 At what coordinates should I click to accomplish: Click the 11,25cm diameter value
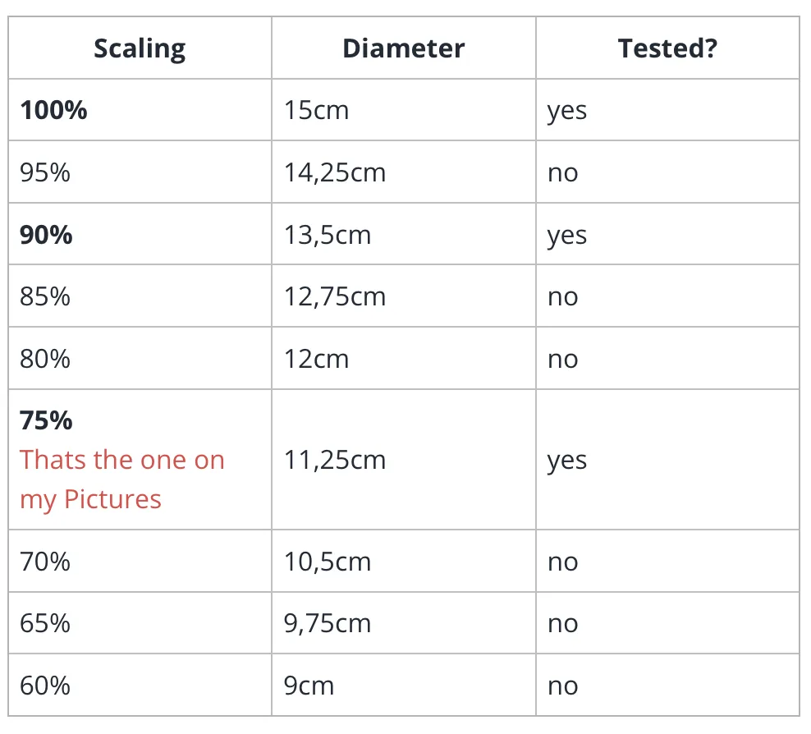click(x=335, y=460)
